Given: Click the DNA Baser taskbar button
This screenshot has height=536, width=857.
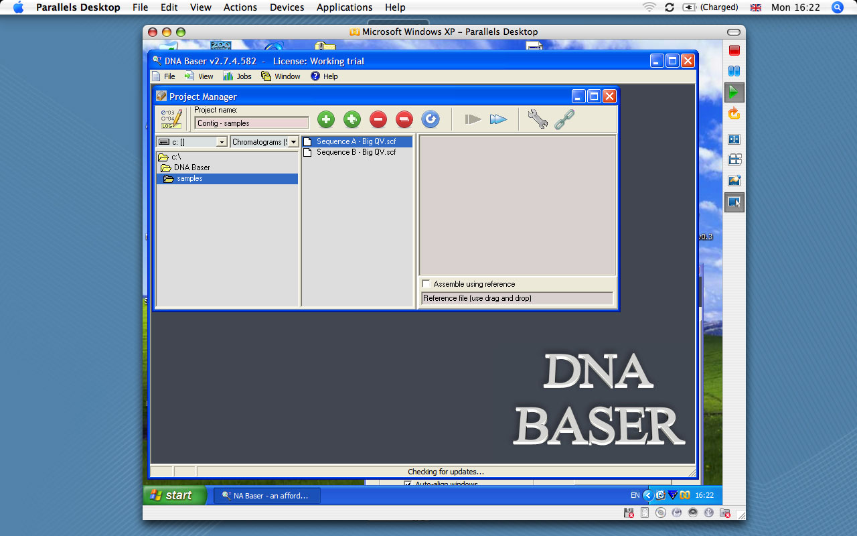Looking at the screenshot, I should pos(267,496).
